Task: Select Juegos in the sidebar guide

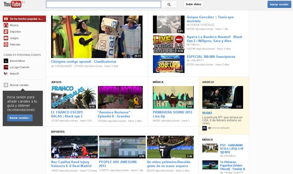Action: (14, 38)
